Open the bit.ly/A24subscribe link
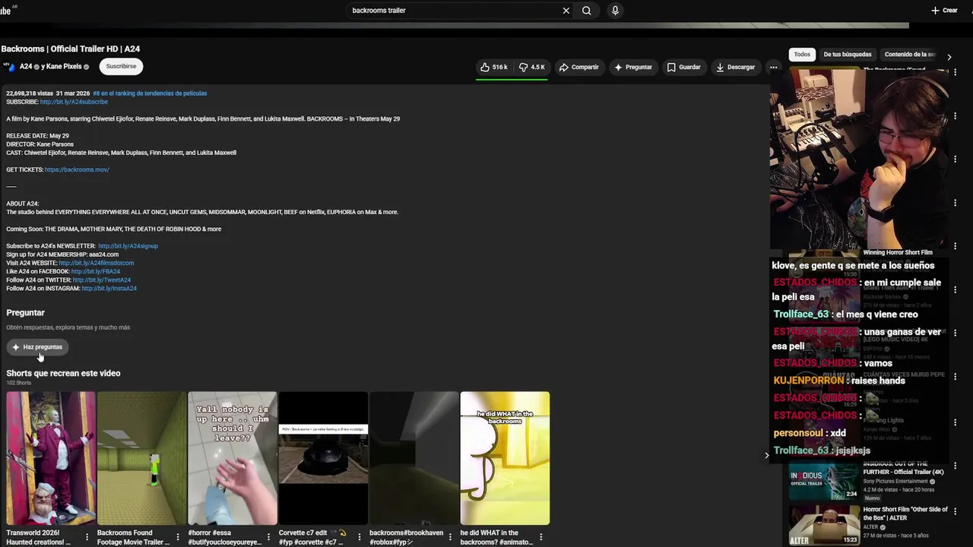 (74, 102)
